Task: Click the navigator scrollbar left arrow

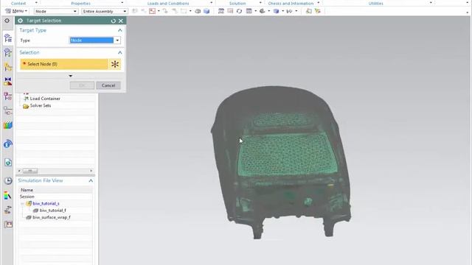Action: pyautogui.click(x=19, y=171)
